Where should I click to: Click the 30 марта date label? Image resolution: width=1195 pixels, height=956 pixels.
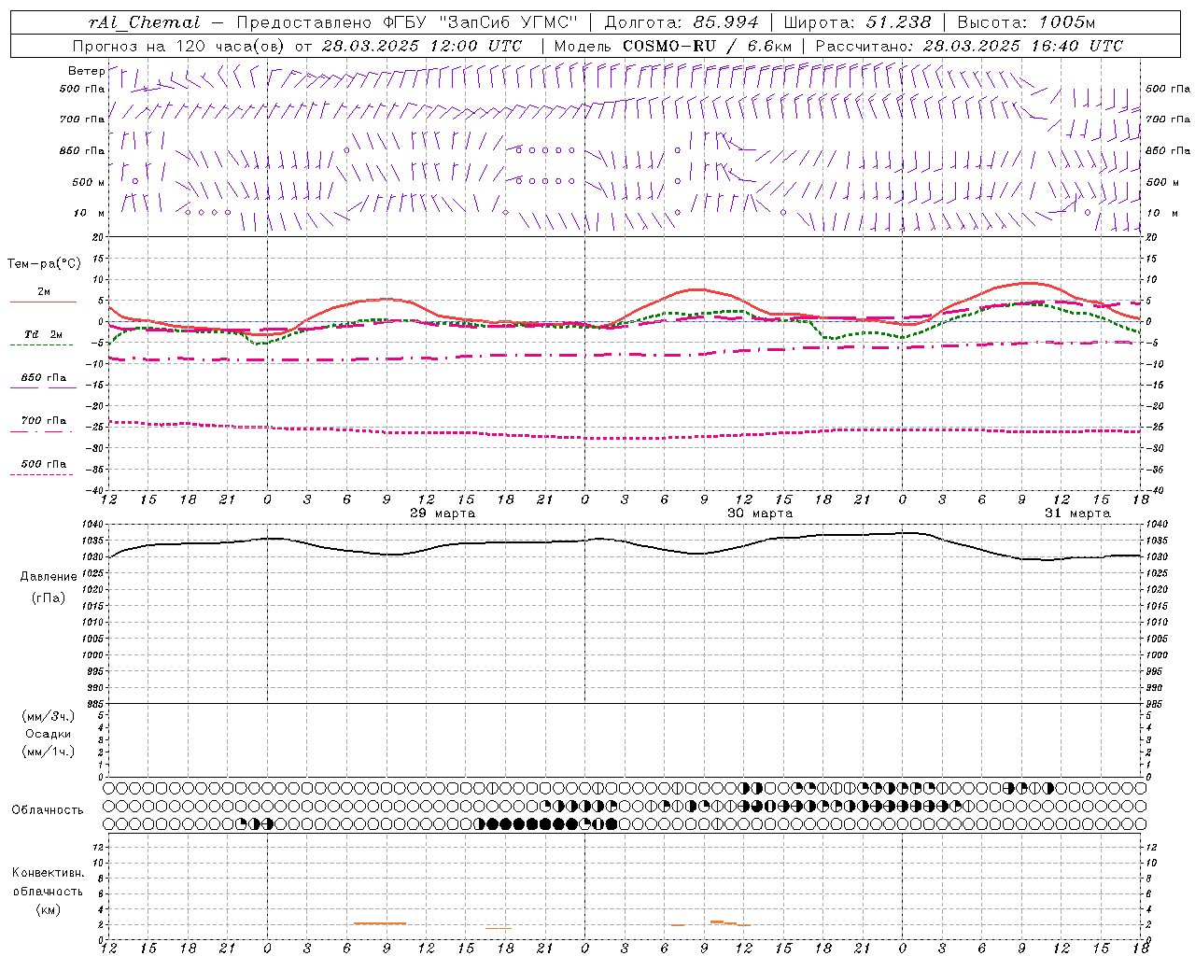pos(760,513)
